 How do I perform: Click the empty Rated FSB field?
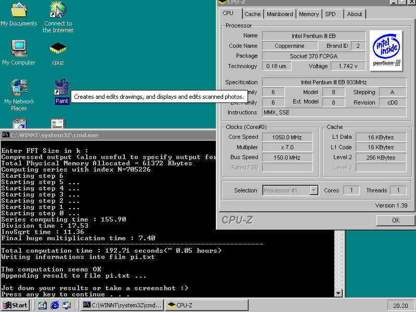point(287,167)
